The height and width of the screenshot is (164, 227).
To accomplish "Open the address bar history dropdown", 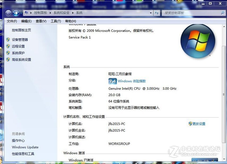I will [151, 13].
